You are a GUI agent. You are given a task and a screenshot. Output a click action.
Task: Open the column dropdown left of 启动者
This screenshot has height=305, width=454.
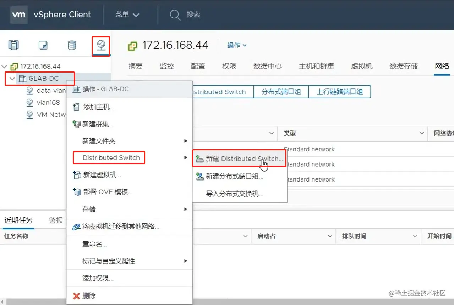pos(245,236)
